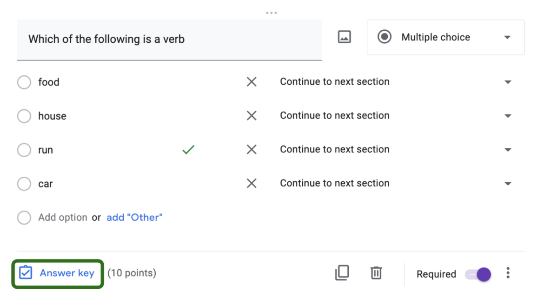The width and height of the screenshot is (544, 306).
Task: Select the 'run' radio button
Action: (x=24, y=150)
